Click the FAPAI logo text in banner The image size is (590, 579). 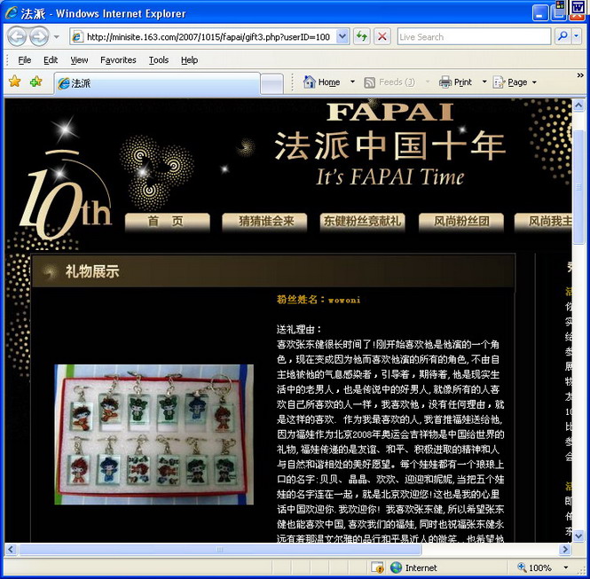(389, 112)
